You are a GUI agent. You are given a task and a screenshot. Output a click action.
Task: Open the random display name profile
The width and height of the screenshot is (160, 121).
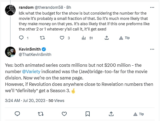(x=25, y=7)
